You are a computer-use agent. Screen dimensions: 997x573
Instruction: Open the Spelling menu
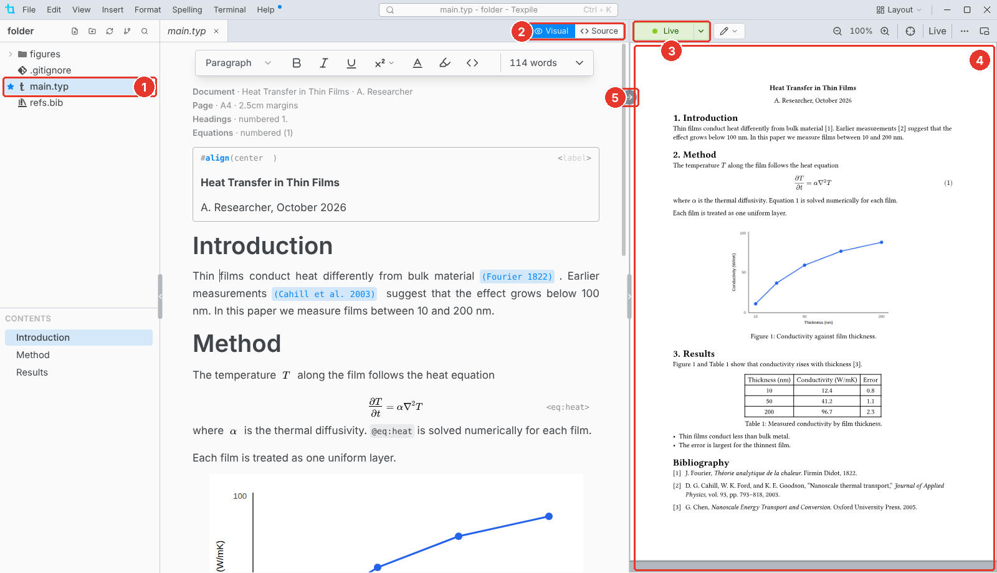pyautogui.click(x=187, y=10)
